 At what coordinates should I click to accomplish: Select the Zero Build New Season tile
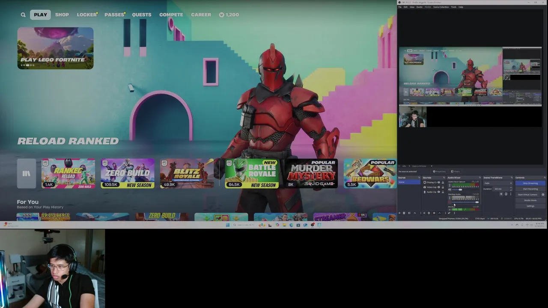(x=127, y=173)
